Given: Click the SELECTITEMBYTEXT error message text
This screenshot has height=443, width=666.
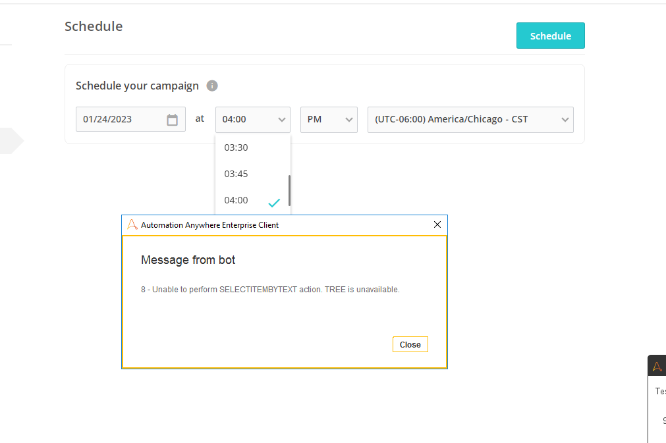Looking at the screenshot, I should (x=270, y=290).
